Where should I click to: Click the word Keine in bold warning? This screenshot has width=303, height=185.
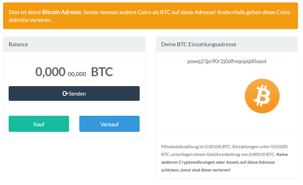pos(282,154)
